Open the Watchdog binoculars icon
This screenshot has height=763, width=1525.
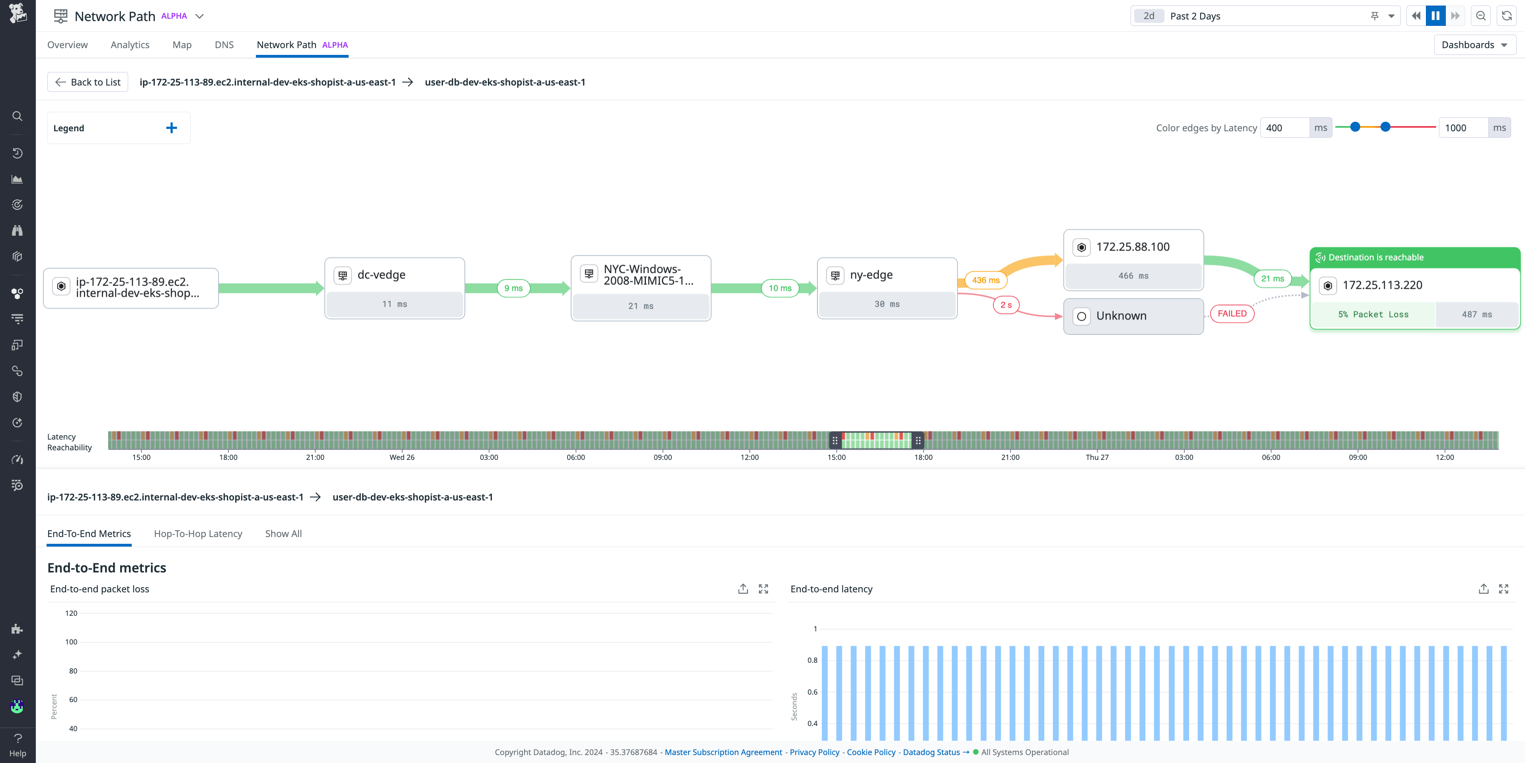coord(17,230)
